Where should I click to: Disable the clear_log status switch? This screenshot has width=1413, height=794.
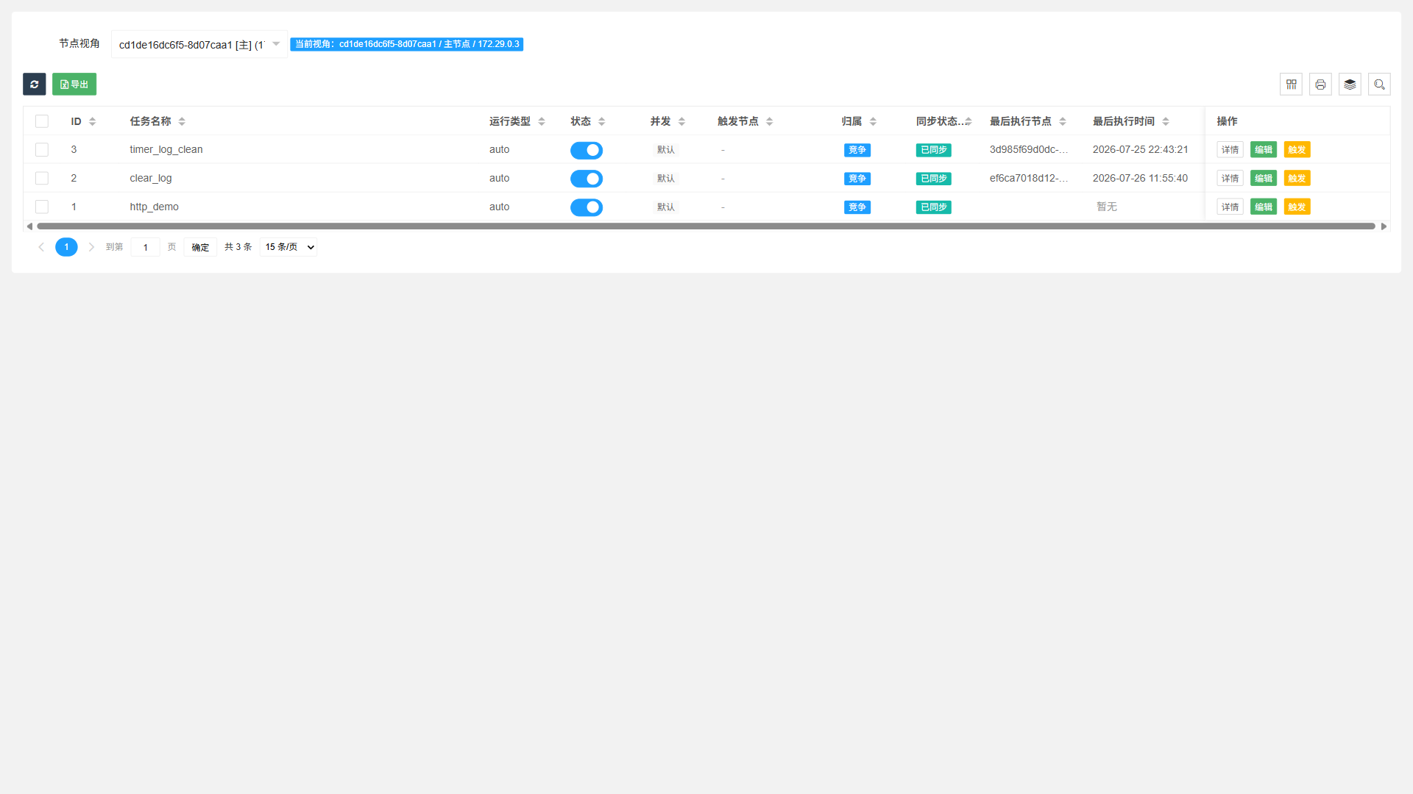coord(587,179)
